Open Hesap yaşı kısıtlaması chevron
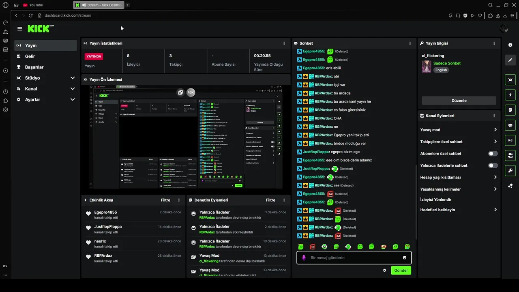519x292 pixels. point(495,177)
